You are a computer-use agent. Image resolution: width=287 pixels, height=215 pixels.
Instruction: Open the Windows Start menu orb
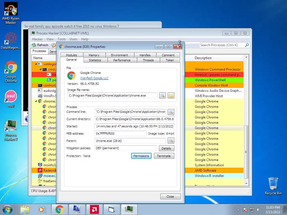pyautogui.click(x=8, y=209)
